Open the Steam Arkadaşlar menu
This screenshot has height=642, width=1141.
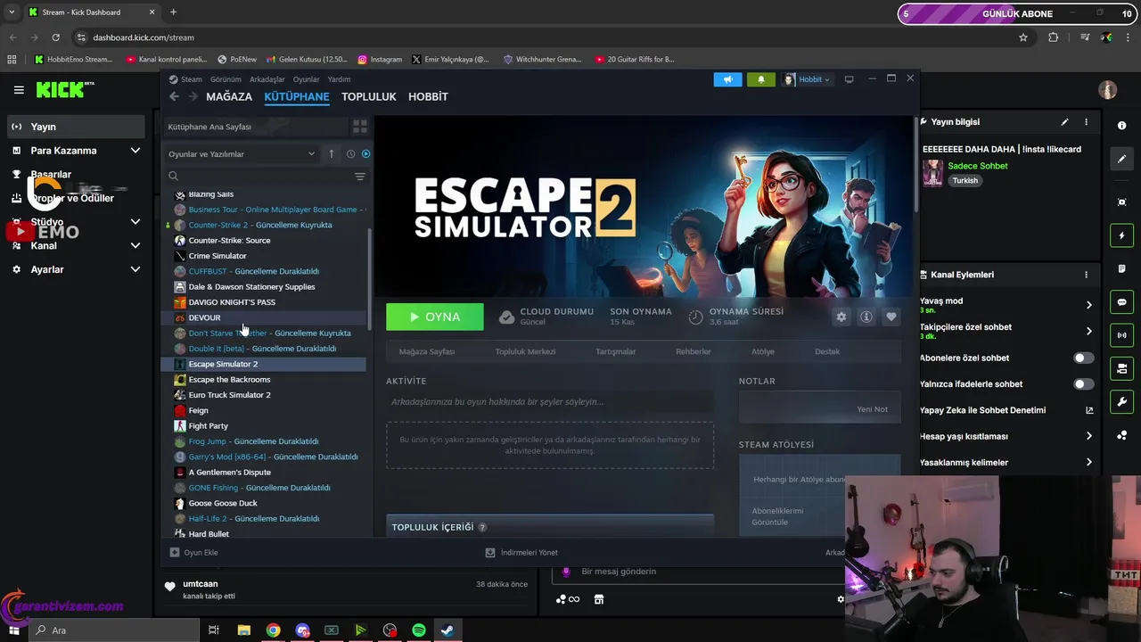pos(267,79)
